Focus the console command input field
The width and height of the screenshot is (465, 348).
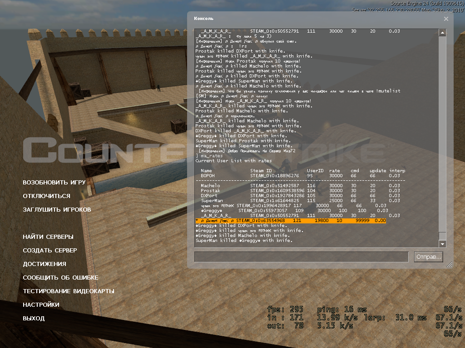coord(302,257)
